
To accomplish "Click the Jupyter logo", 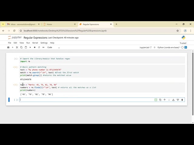I will [x=15, y=37].
